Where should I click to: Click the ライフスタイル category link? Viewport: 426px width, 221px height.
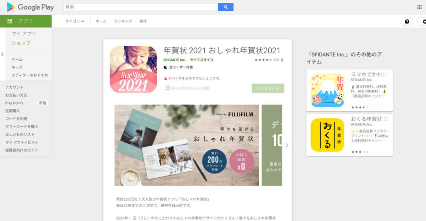(202, 60)
